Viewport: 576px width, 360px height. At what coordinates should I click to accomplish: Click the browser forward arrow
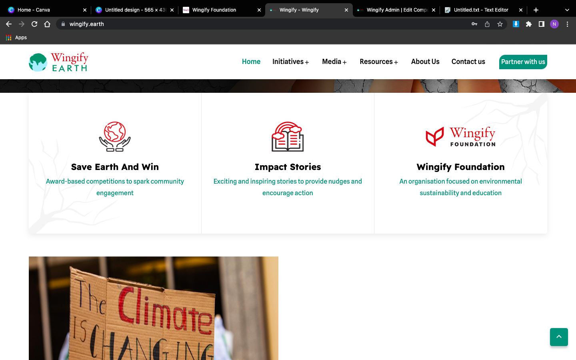pos(22,24)
